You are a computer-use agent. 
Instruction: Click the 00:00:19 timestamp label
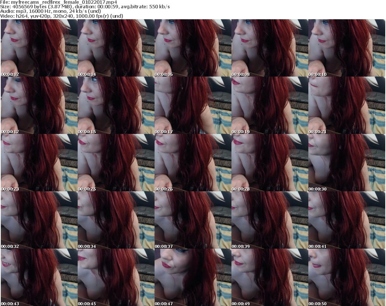click(x=240, y=132)
